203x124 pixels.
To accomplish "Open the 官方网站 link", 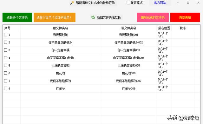I will pos(160,3).
